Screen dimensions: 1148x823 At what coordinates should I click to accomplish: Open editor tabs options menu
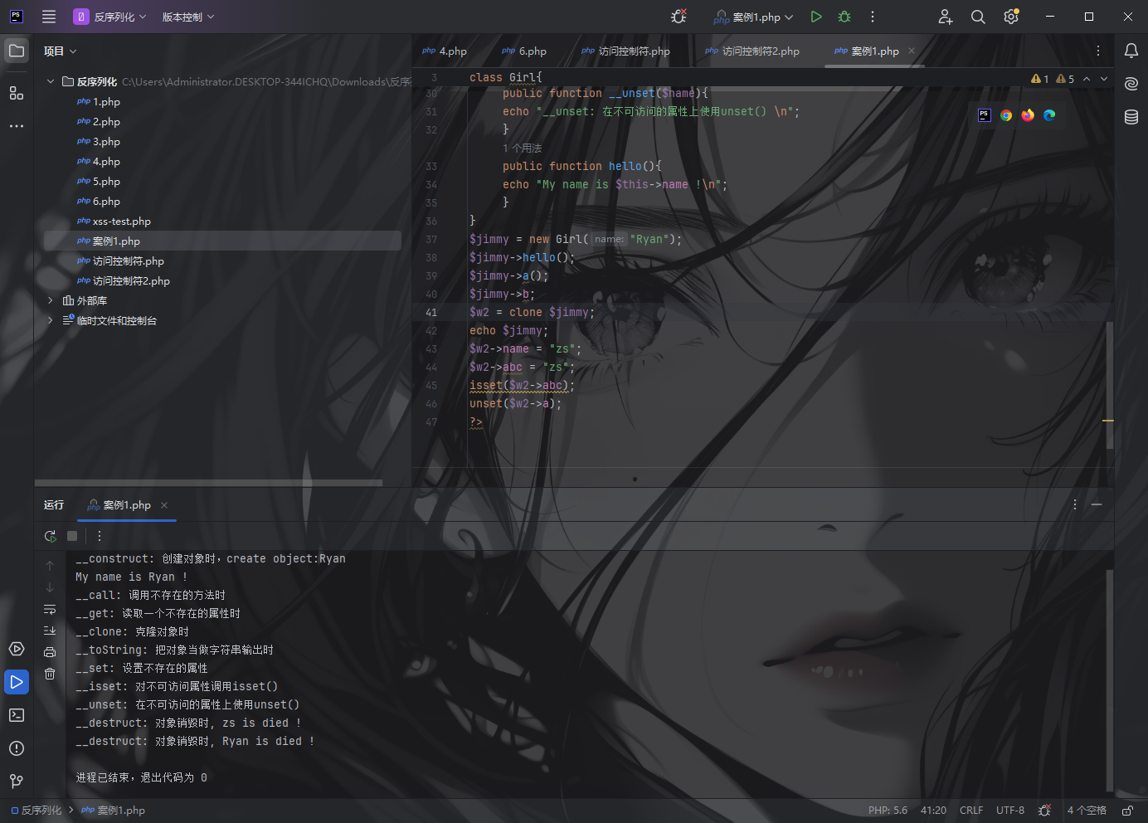click(x=1098, y=51)
